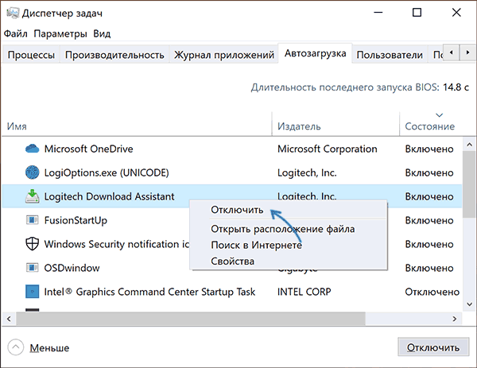Switch to the Журнал приложений tab
Image resolution: width=477 pixels, height=368 pixels.
click(x=224, y=55)
